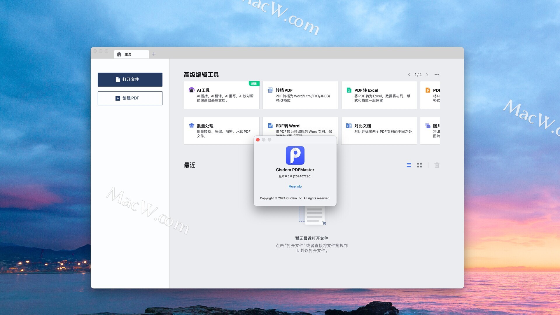The width and height of the screenshot is (560, 315).
Task: Go to previous tools page arrow
Action: coord(409,75)
